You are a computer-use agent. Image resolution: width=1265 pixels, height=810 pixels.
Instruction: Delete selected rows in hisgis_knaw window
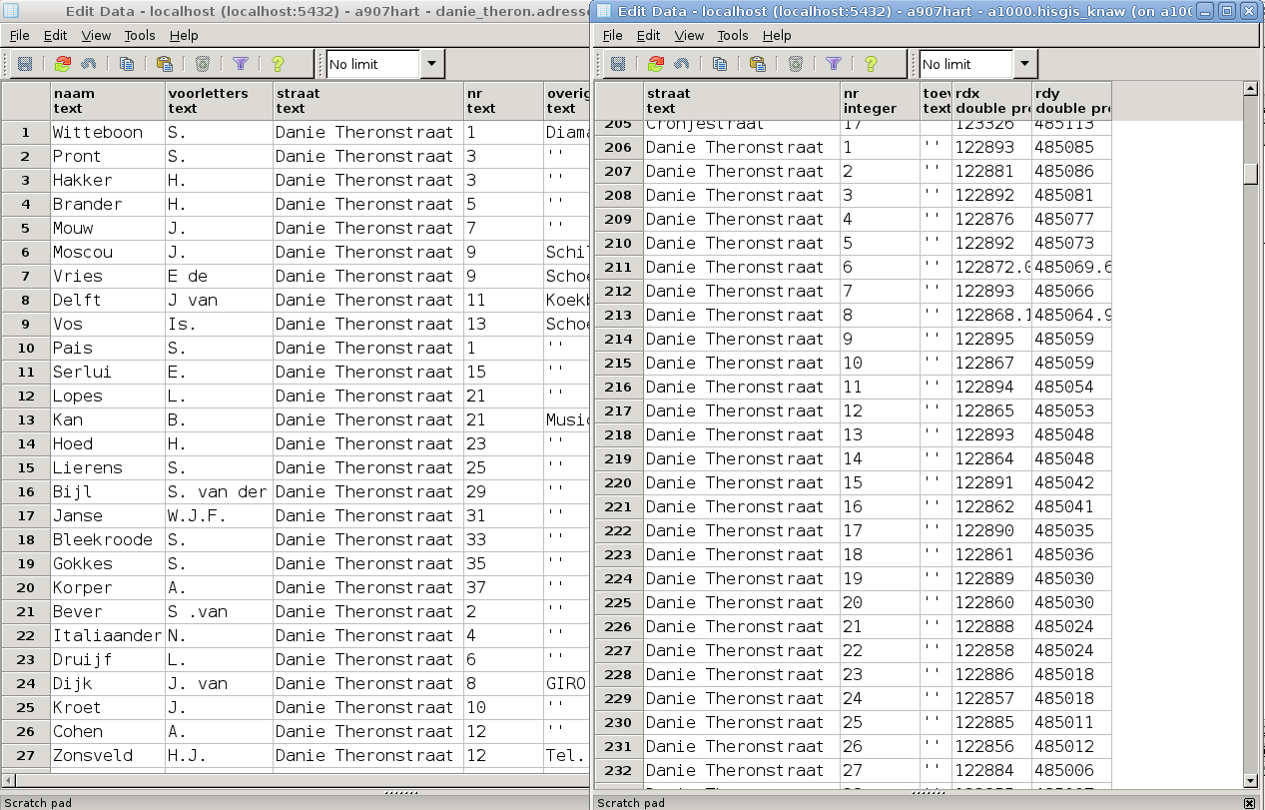point(796,64)
